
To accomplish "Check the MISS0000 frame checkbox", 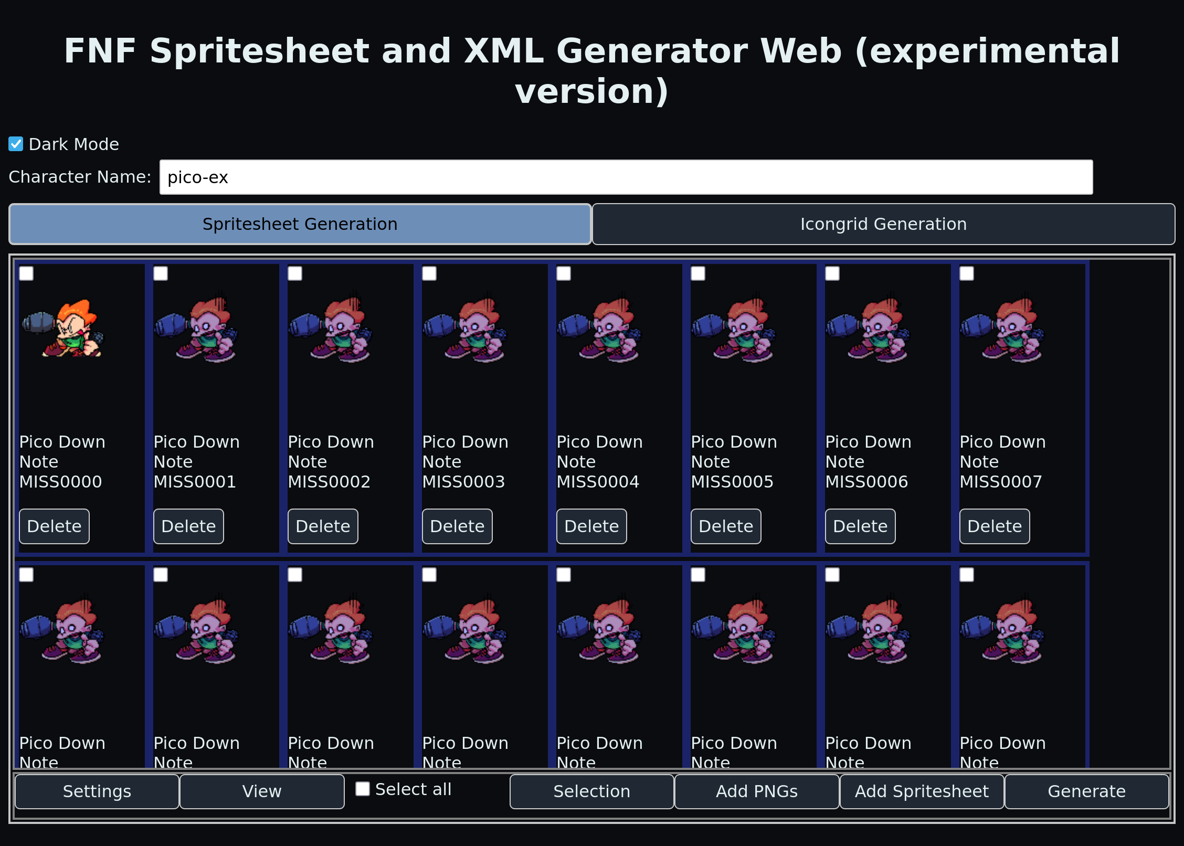I will 26,273.
